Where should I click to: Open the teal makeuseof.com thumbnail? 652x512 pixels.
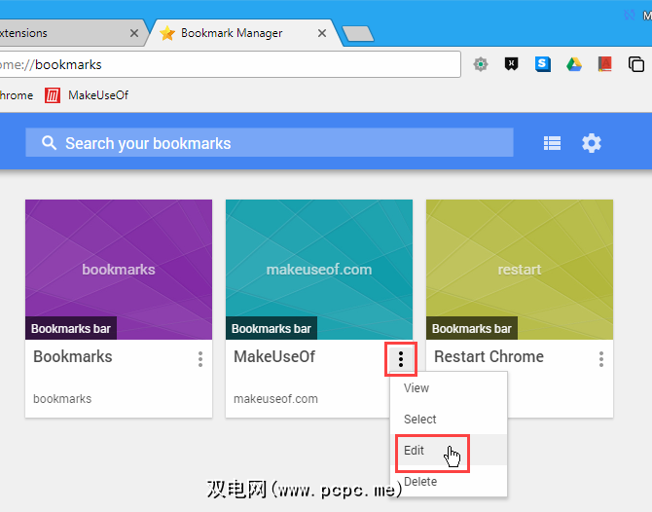[x=319, y=269]
